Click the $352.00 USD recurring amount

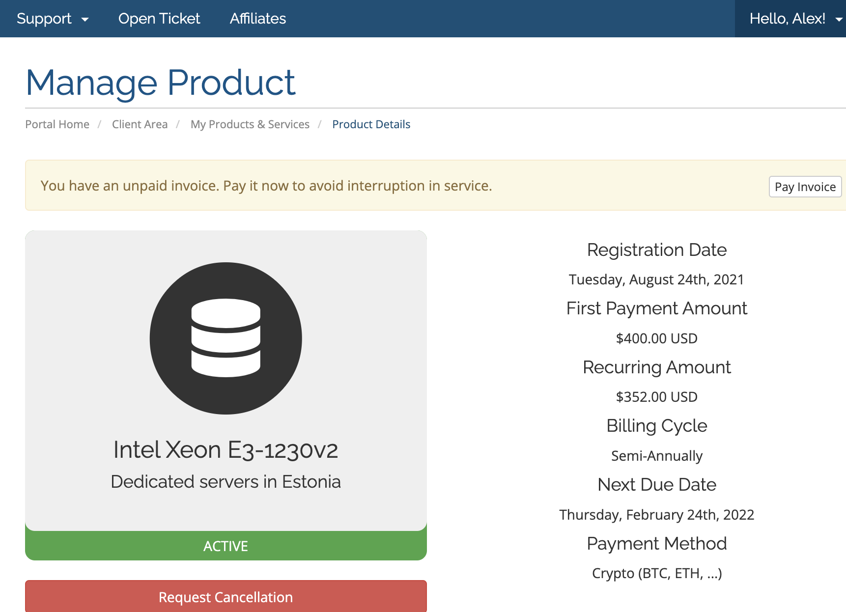coord(657,397)
